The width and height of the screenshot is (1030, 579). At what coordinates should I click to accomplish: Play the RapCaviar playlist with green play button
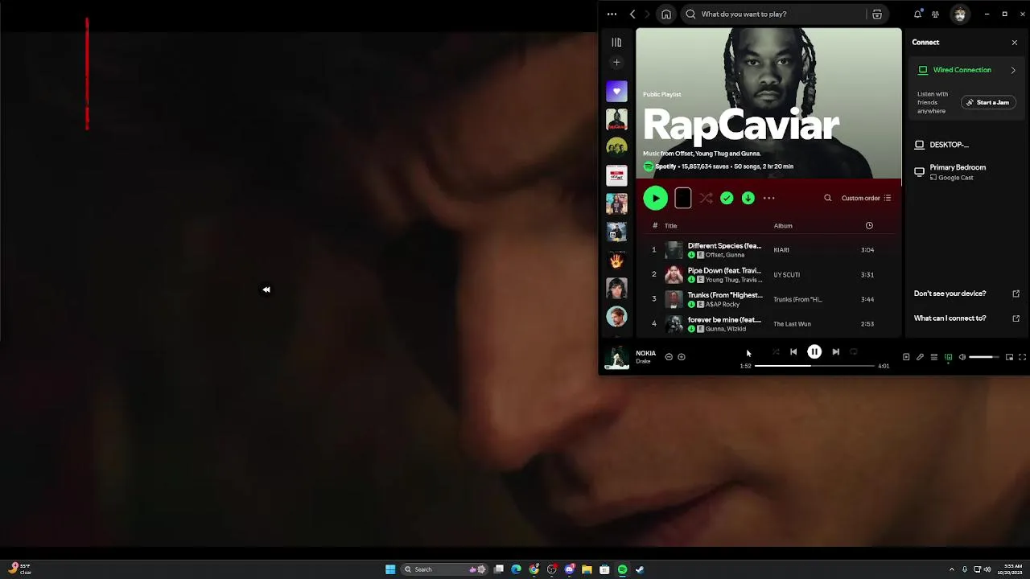point(655,198)
